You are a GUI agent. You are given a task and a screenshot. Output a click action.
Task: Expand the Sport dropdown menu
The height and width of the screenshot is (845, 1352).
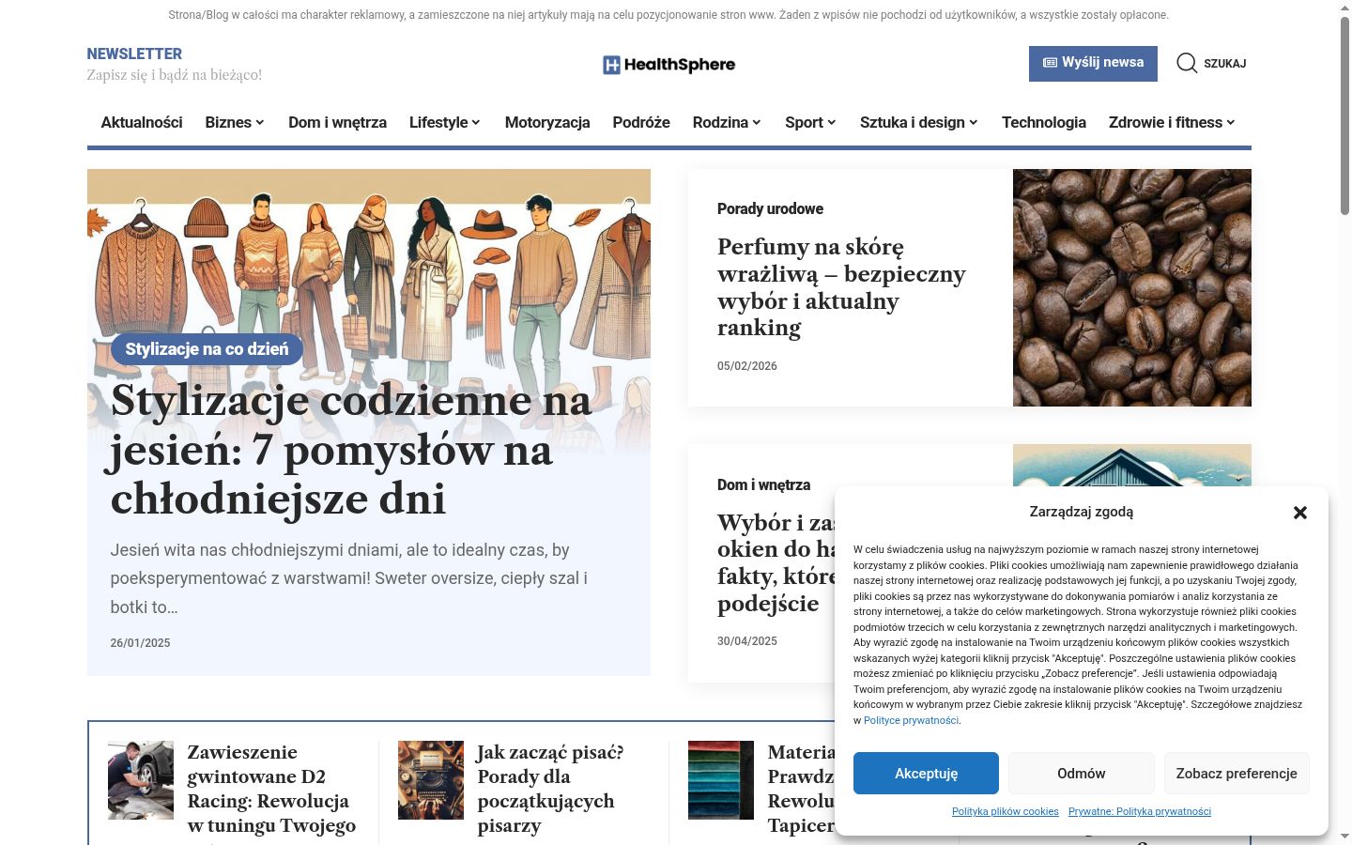coord(810,122)
